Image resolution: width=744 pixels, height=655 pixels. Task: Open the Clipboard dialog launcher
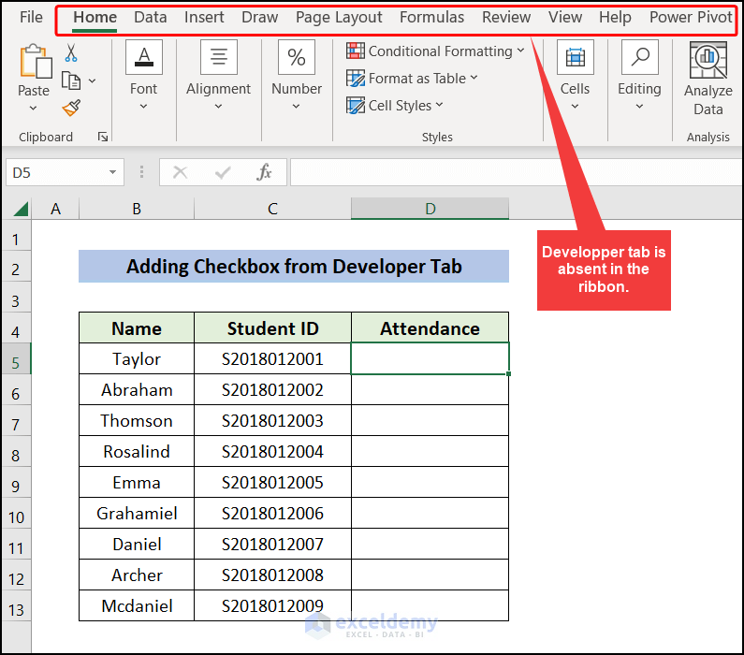coord(103,138)
